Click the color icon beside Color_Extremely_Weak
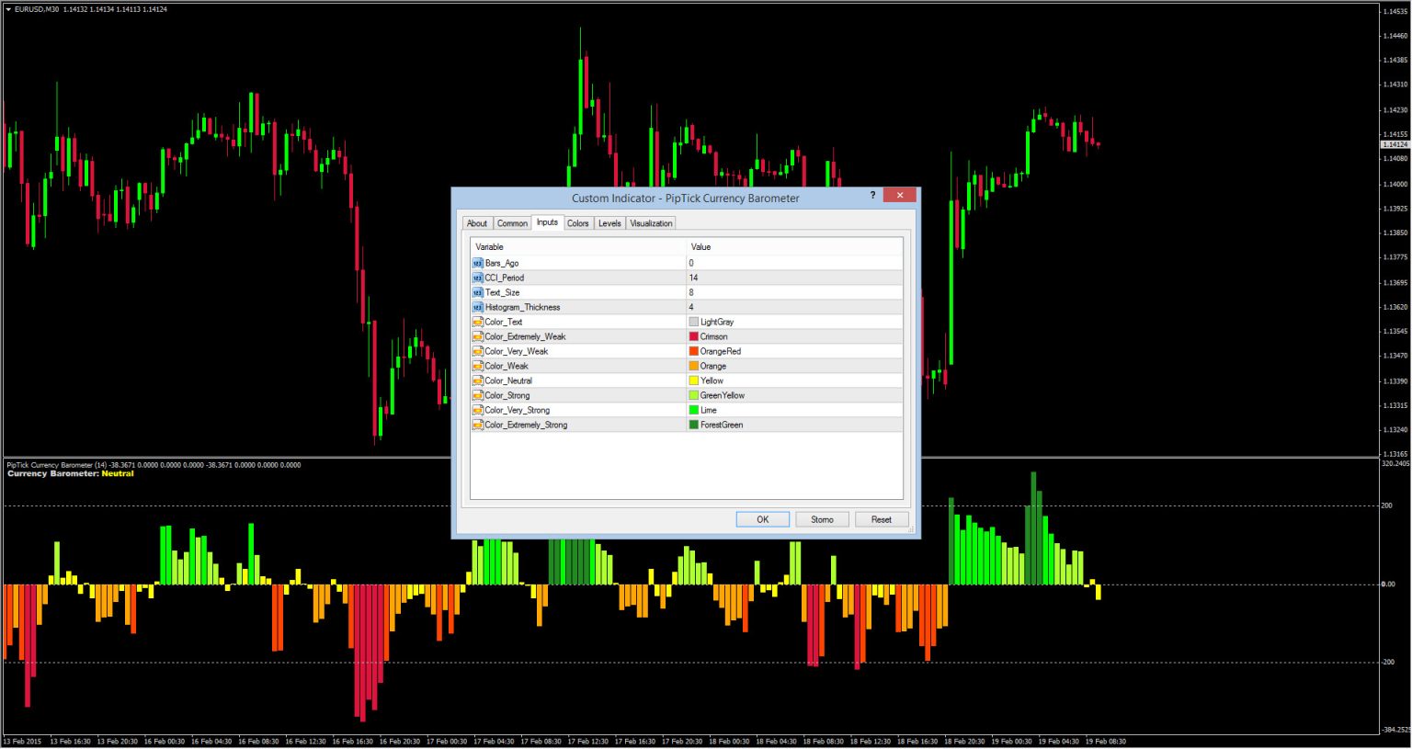This screenshot has width=1412, height=749. (x=477, y=336)
